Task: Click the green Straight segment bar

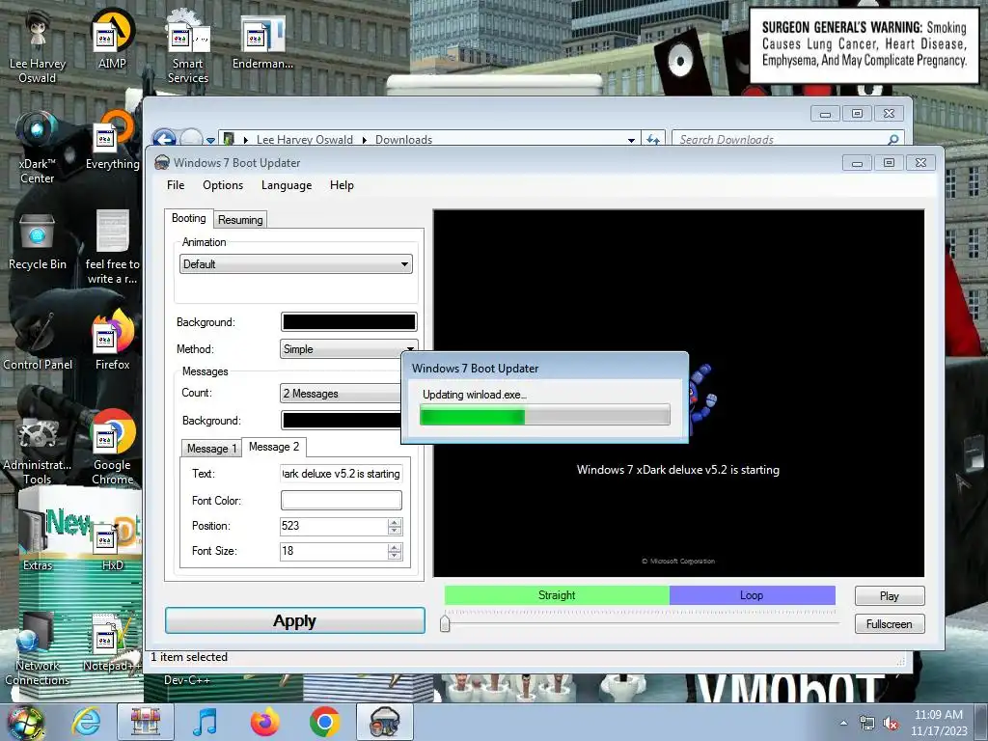Action: 557,595
